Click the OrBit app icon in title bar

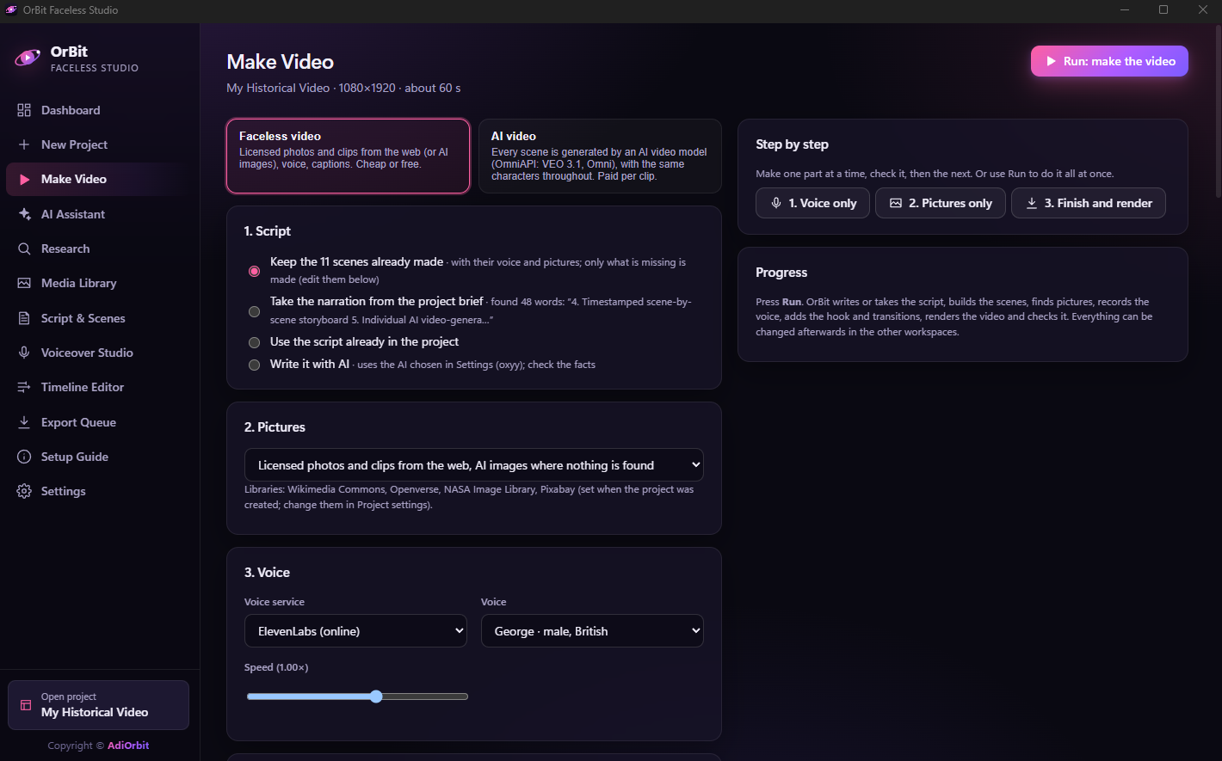11,9
